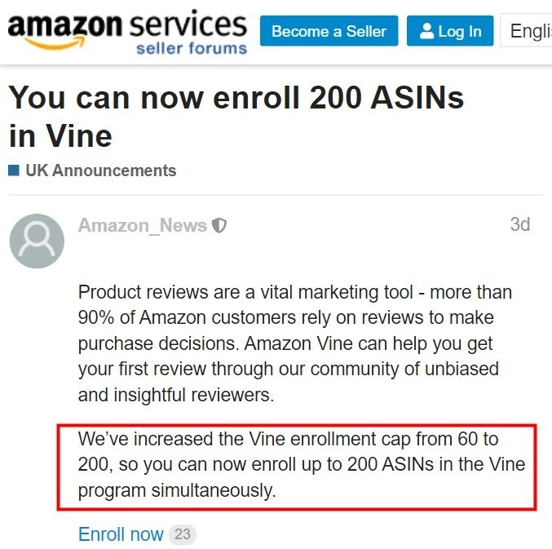
Task: Click the moderator shield icon
Action: point(219,226)
